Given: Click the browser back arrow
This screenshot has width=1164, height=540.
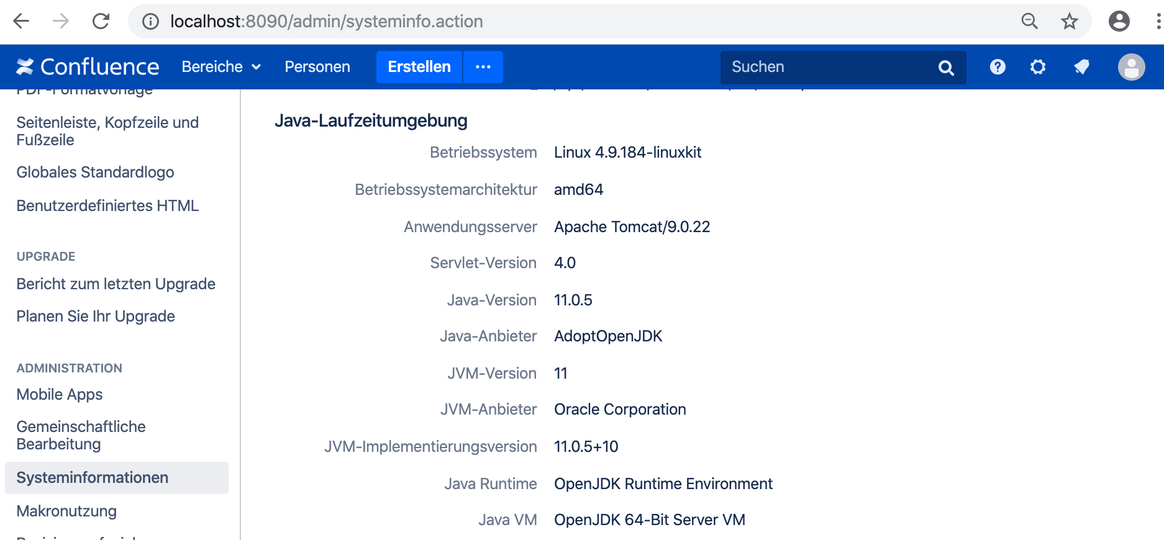Looking at the screenshot, I should pyautogui.click(x=21, y=21).
